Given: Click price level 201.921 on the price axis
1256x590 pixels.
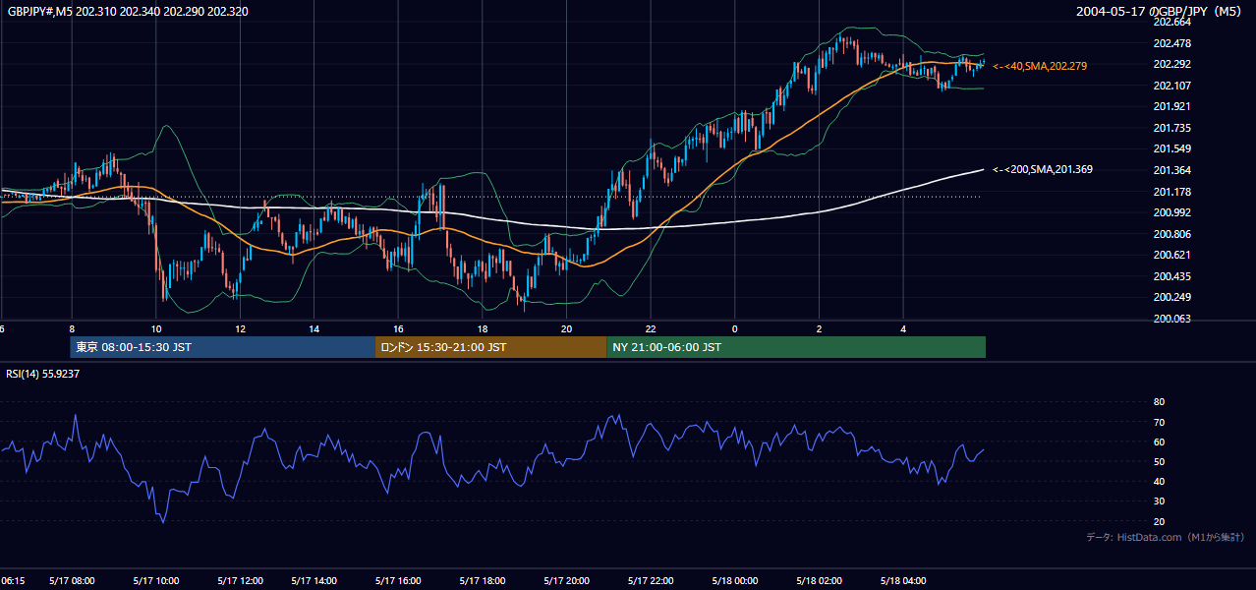Looking at the screenshot, I should coord(1171,107).
